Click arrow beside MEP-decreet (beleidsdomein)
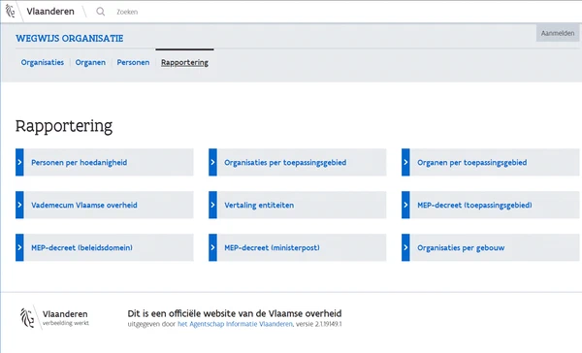582x353 pixels. [19, 247]
